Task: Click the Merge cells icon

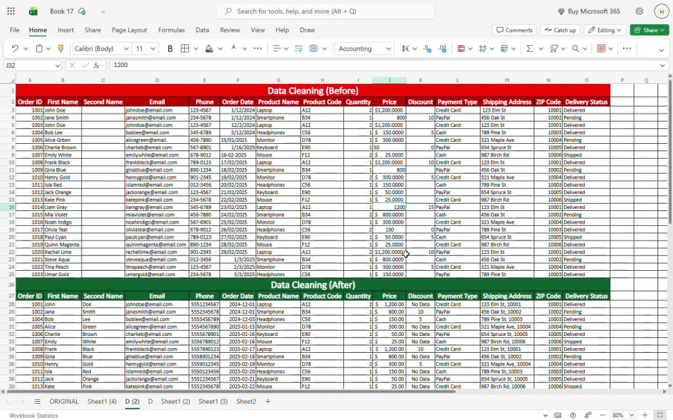Action: pyautogui.click(x=314, y=48)
